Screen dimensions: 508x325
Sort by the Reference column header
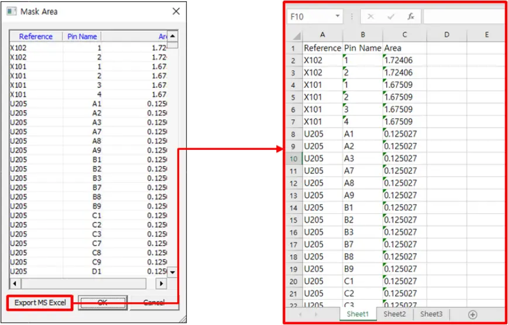pyautogui.click(x=36, y=36)
